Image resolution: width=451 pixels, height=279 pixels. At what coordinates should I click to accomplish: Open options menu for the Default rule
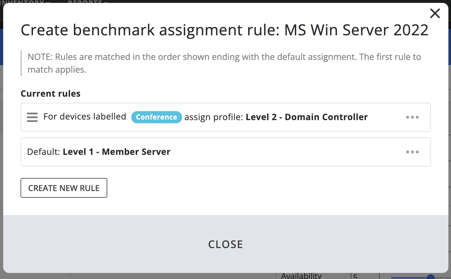point(412,152)
